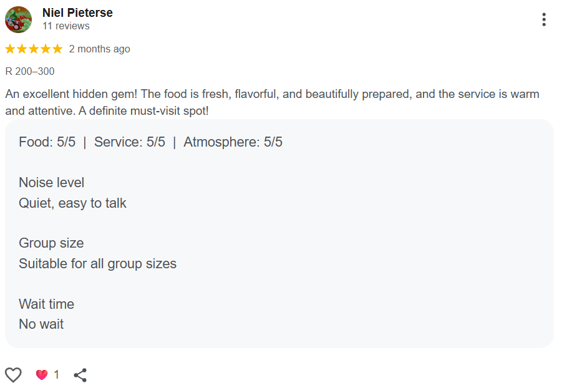Image resolution: width=567 pixels, height=388 pixels.
Task: Click the first gold star in rating
Action: click(11, 49)
